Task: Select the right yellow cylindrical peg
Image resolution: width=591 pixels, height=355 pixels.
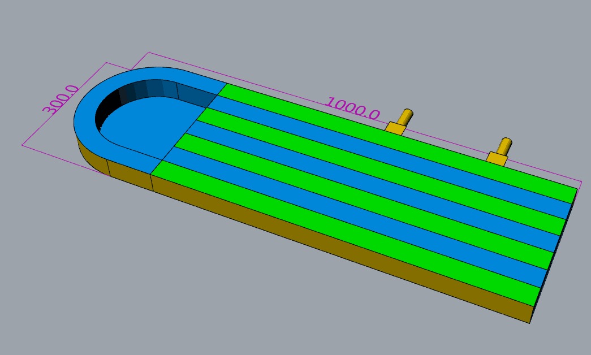Action: pos(504,146)
